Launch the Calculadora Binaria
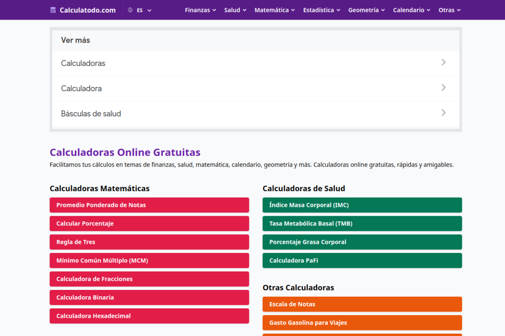This screenshot has height=336, width=505. point(149,298)
